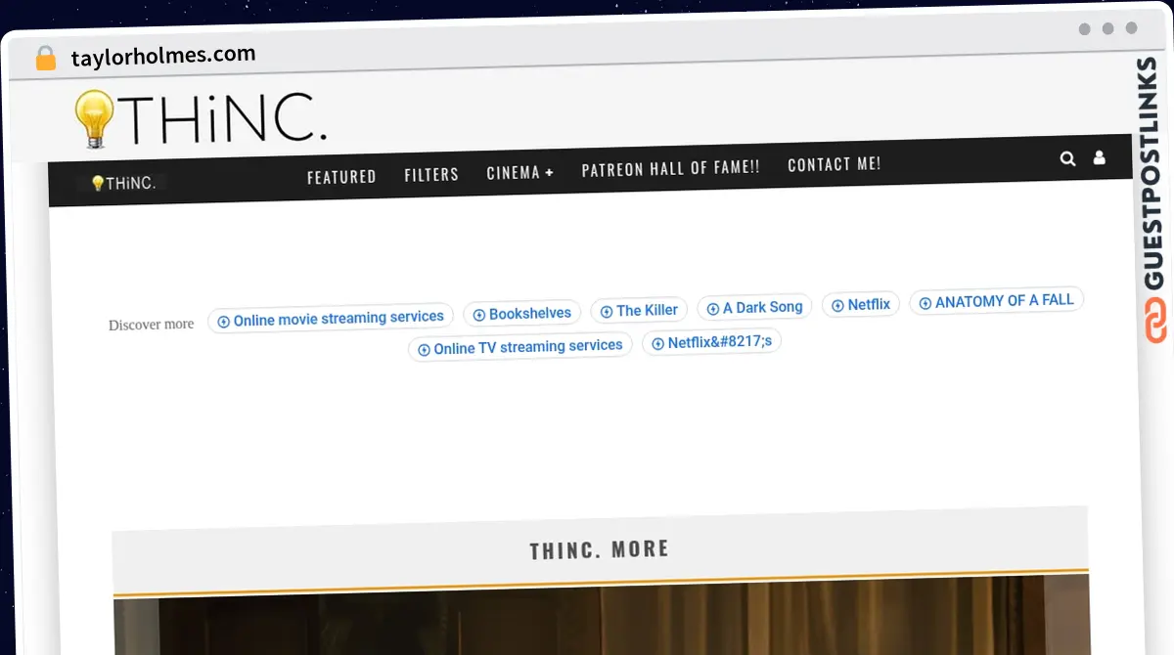
Task: Click the search magnifier icon
Action: (x=1067, y=158)
